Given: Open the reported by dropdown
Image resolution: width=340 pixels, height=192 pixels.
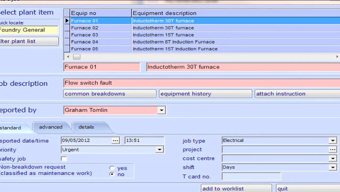Looking at the screenshot, I should point(162,110).
